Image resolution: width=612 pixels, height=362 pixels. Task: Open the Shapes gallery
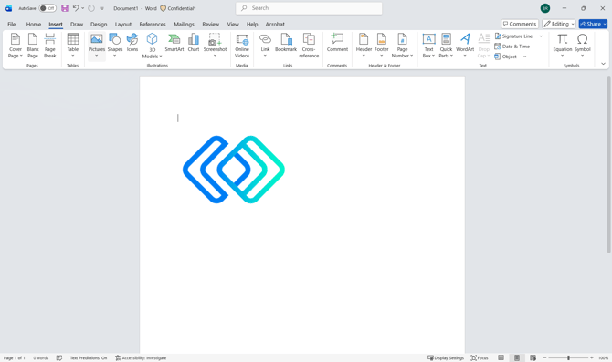point(115,46)
